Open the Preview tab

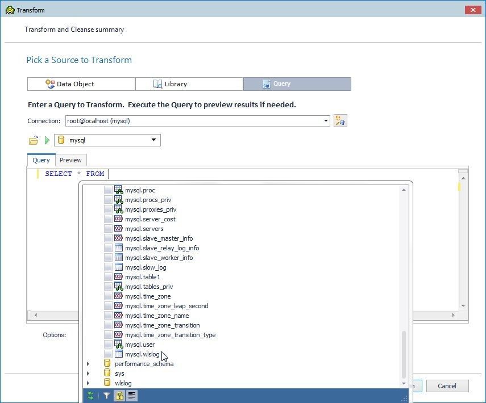70,160
